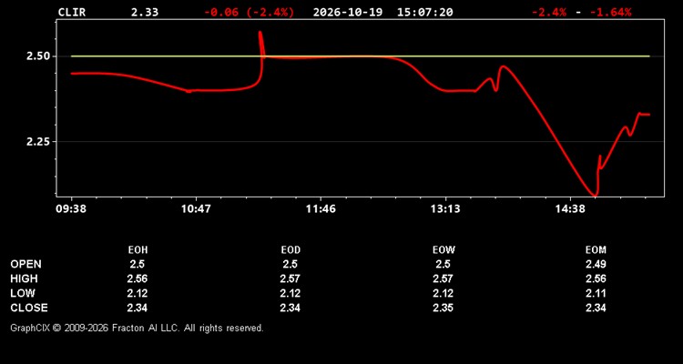The width and height of the screenshot is (683, 364).
Task: Click the 2.25 y-axis label
Action: coord(38,142)
